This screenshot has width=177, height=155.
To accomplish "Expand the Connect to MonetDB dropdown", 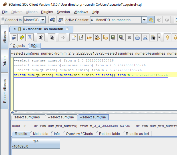I will point(43,20).
